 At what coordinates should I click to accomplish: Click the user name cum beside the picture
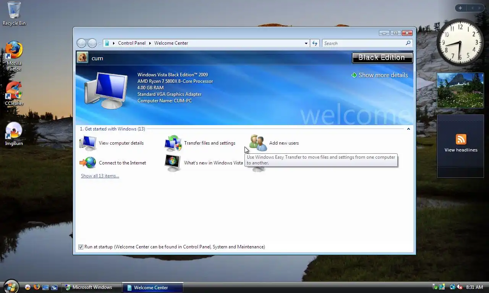(97, 58)
